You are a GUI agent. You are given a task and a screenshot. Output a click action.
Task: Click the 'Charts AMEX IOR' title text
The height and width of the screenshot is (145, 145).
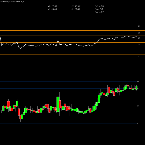[17, 2]
